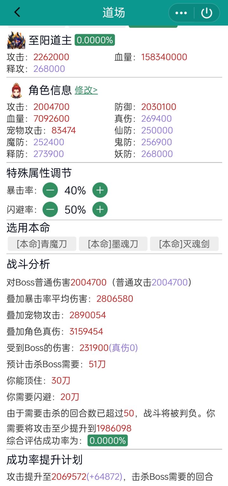Image resolution: width=228 pixels, height=486 pixels.
Task: Tap 综合评估成功率 0.0000% badge
Action: (108, 440)
